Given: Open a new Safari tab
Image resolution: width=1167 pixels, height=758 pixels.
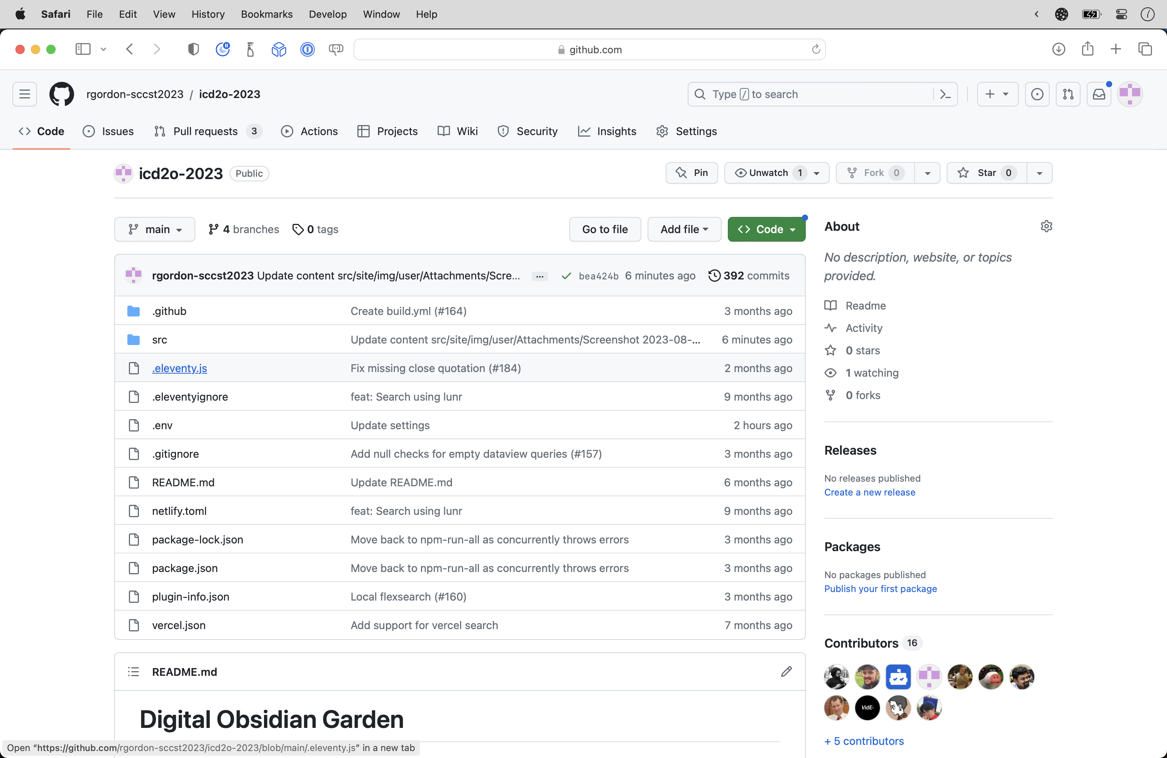Looking at the screenshot, I should 1116,49.
